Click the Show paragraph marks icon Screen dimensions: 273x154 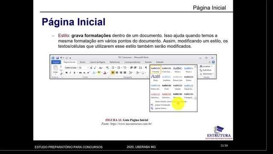[146, 68]
